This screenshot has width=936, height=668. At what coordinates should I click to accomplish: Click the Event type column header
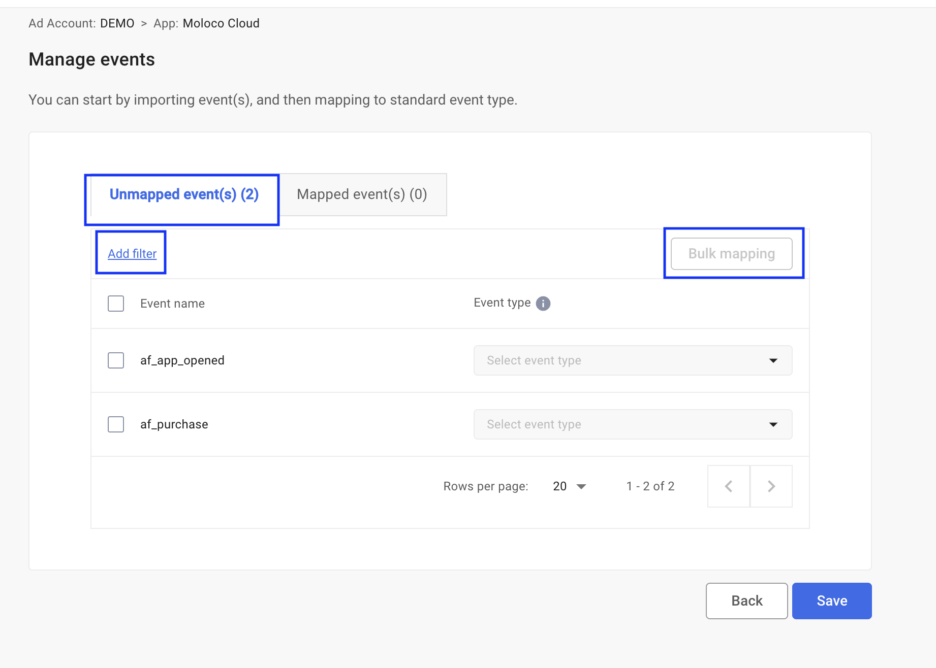(502, 303)
